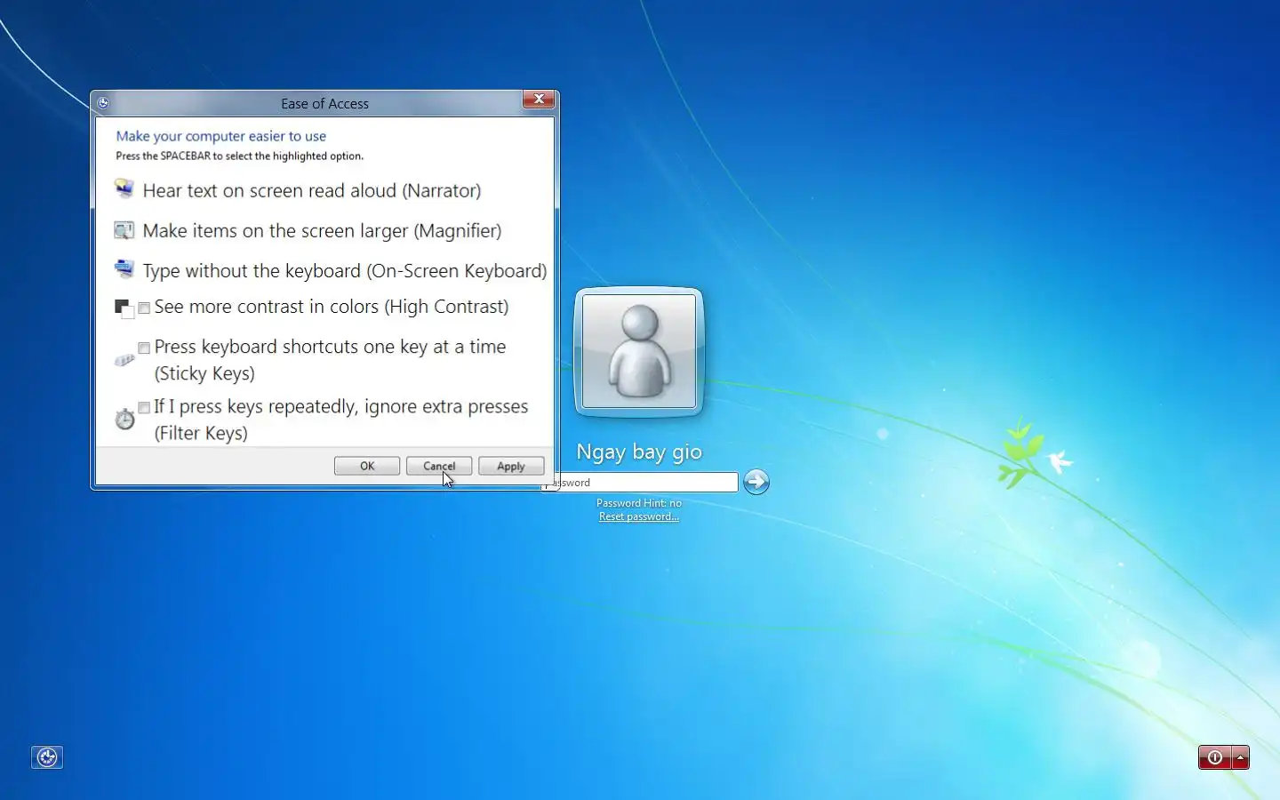Image resolution: width=1280 pixels, height=800 pixels.
Task: Click the High Contrast icon
Action: (124, 308)
